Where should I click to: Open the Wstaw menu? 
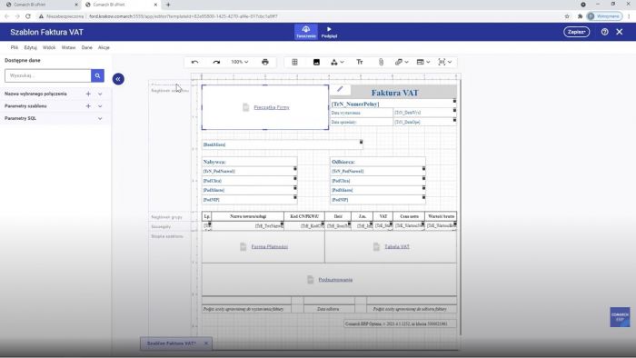click(x=68, y=47)
